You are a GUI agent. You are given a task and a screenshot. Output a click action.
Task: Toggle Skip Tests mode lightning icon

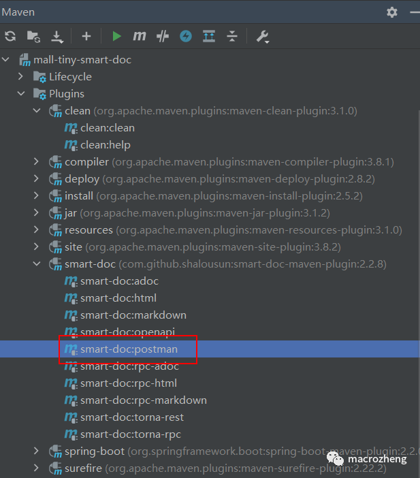click(x=186, y=37)
